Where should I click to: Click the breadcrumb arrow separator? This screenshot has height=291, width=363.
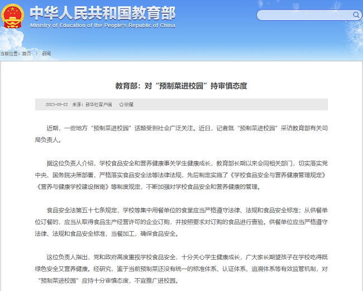pos(36,54)
